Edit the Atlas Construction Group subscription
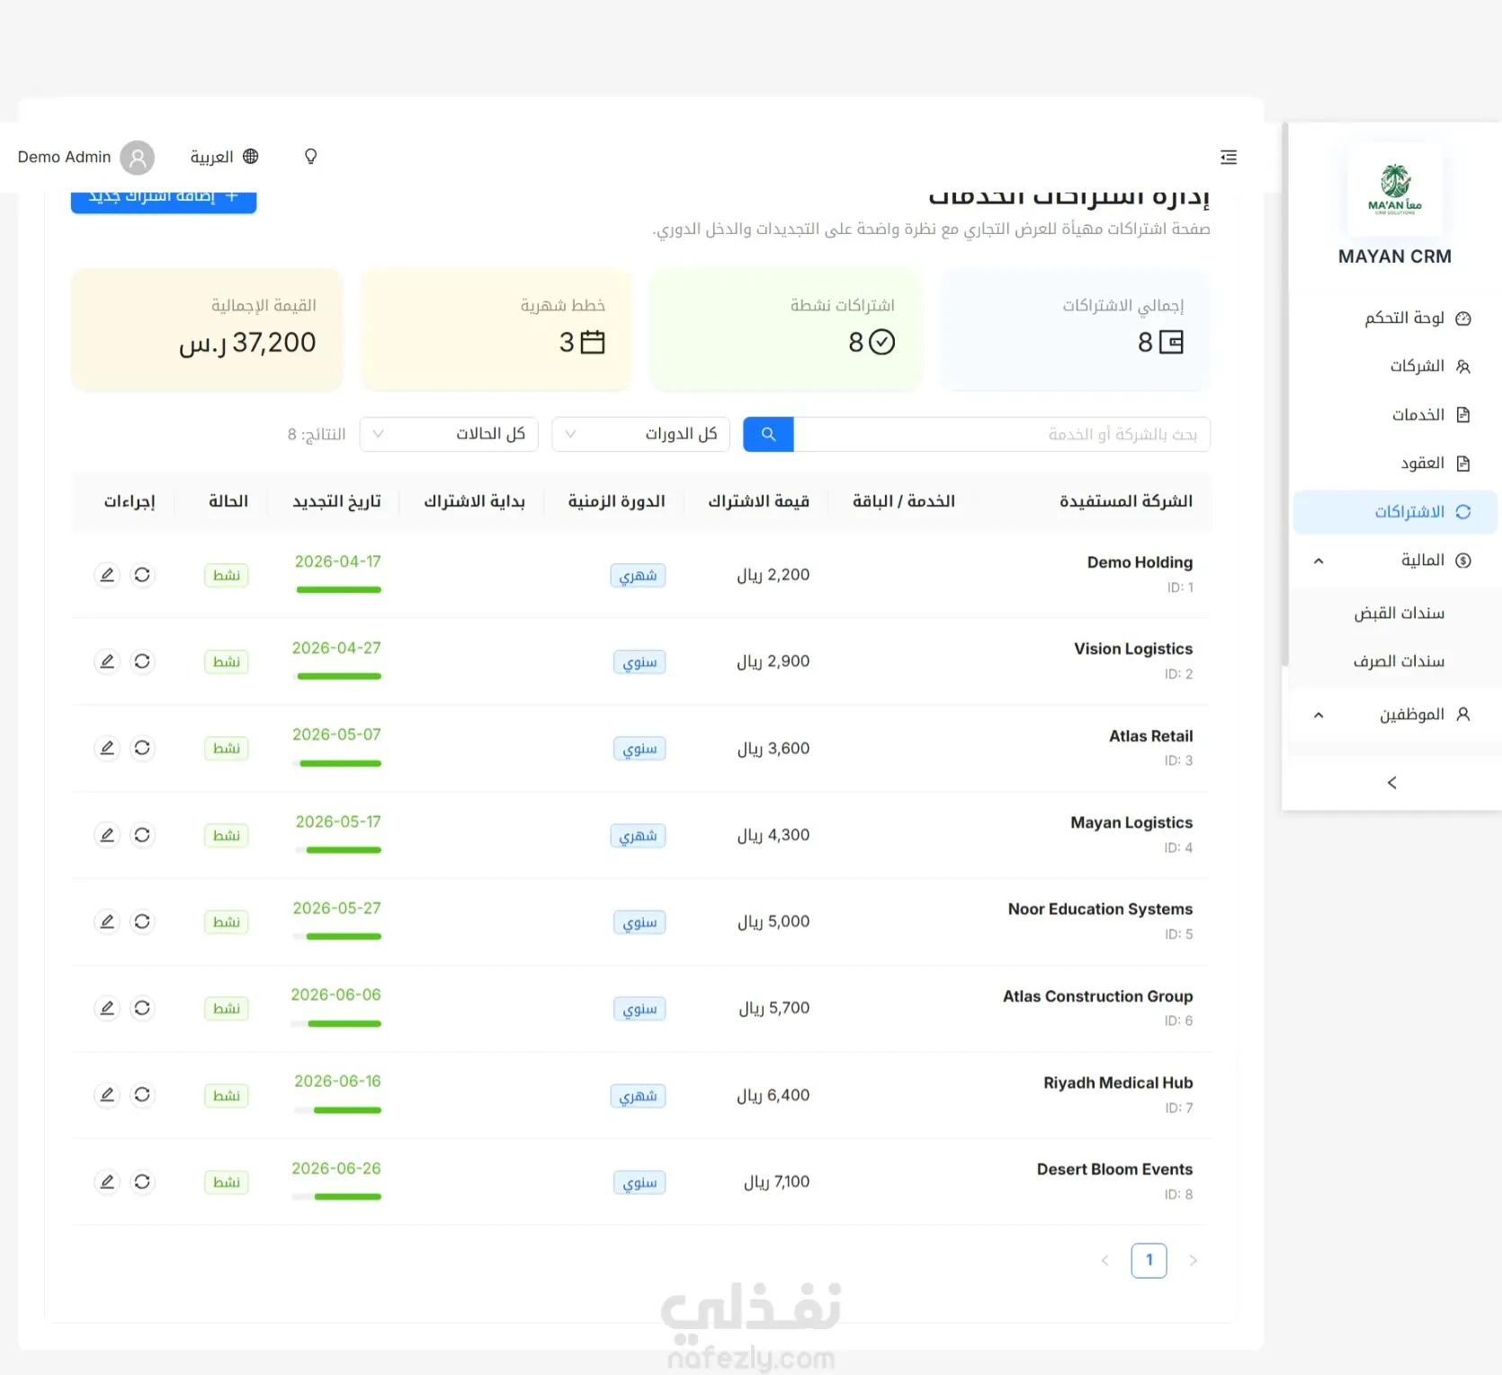Viewport: 1502px width, 1375px height. 107,1008
